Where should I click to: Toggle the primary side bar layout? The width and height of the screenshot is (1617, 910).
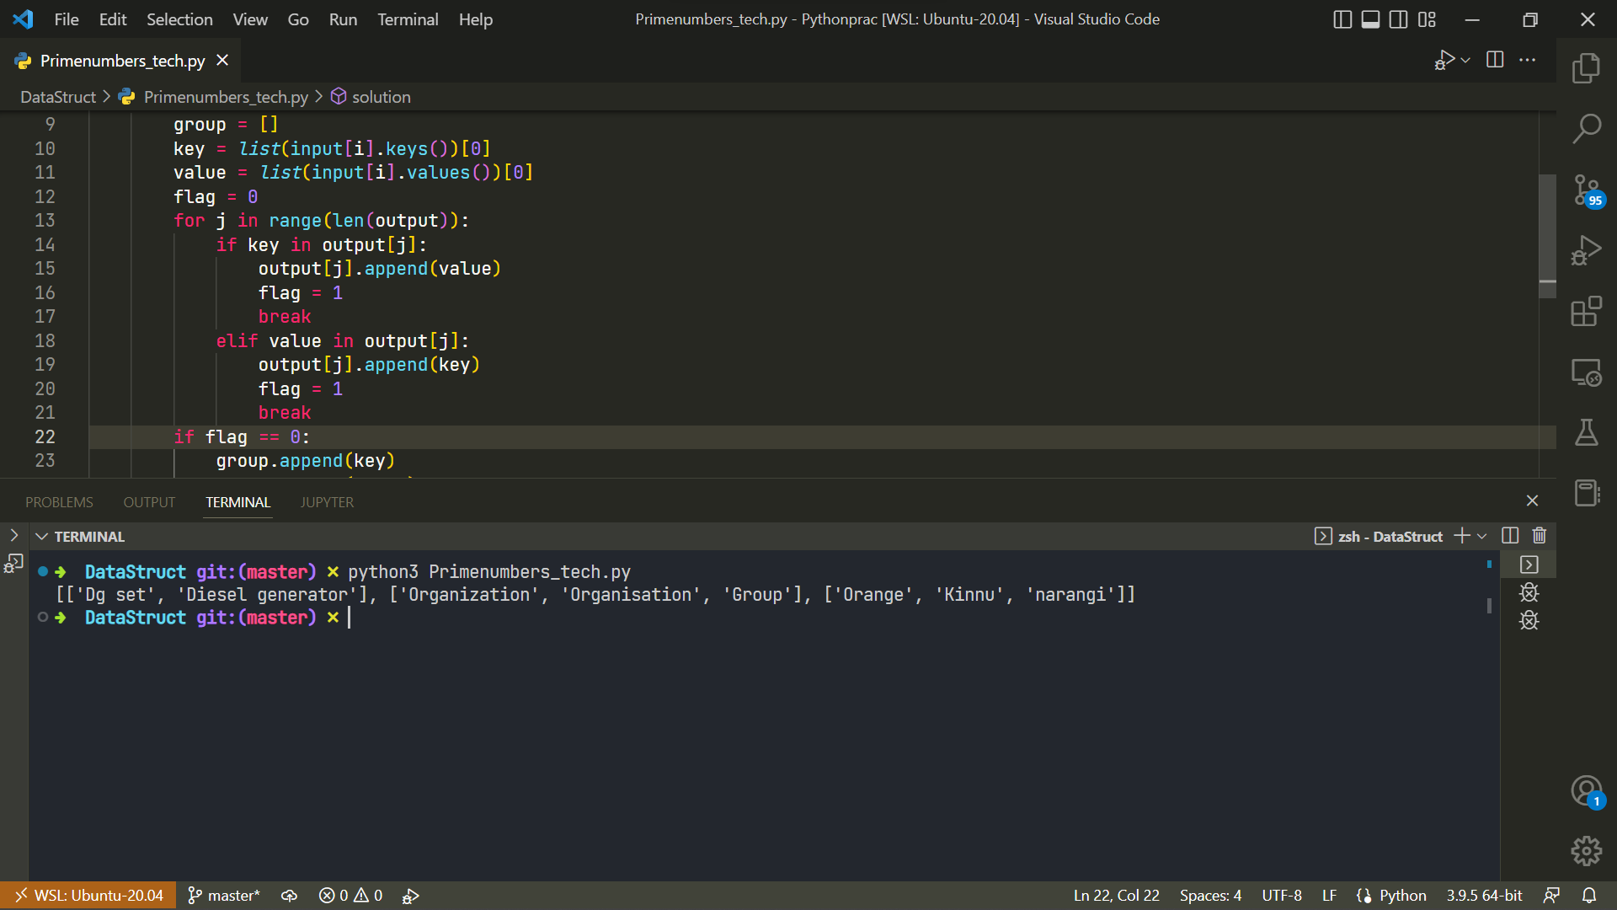click(x=1342, y=19)
